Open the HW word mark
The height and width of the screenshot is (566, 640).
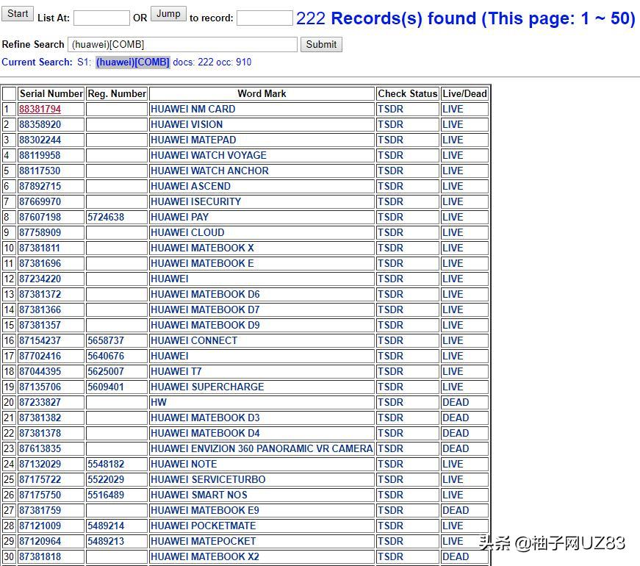[x=159, y=403]
